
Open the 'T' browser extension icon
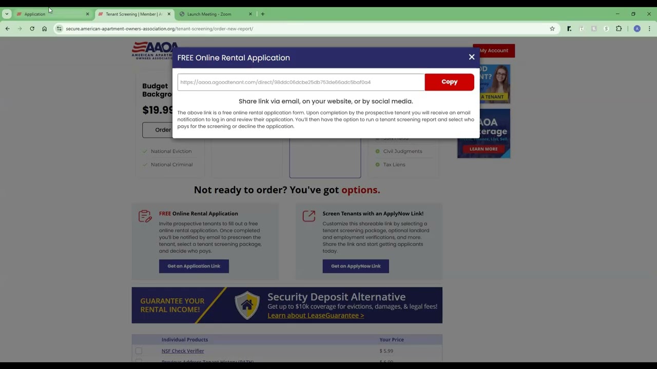(x=582, y=29)
